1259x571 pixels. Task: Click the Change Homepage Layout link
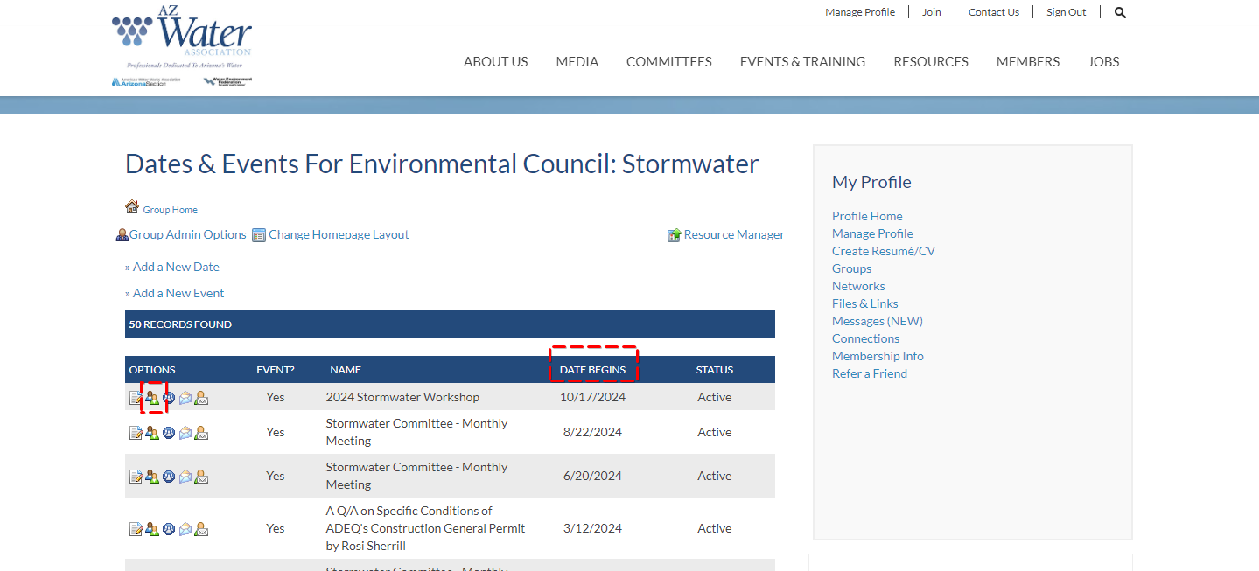pyautogui.click(x=339, y=234)
